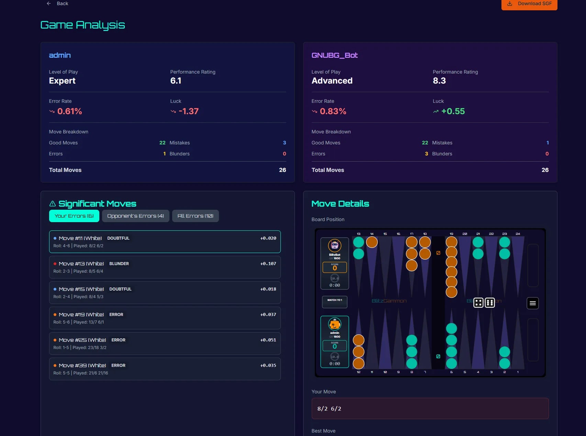Image resolution: width=586 pixels, height=436 pixels.
Task: Click the right die showing six
Action: pyautogui.click(x=490, y=303)
